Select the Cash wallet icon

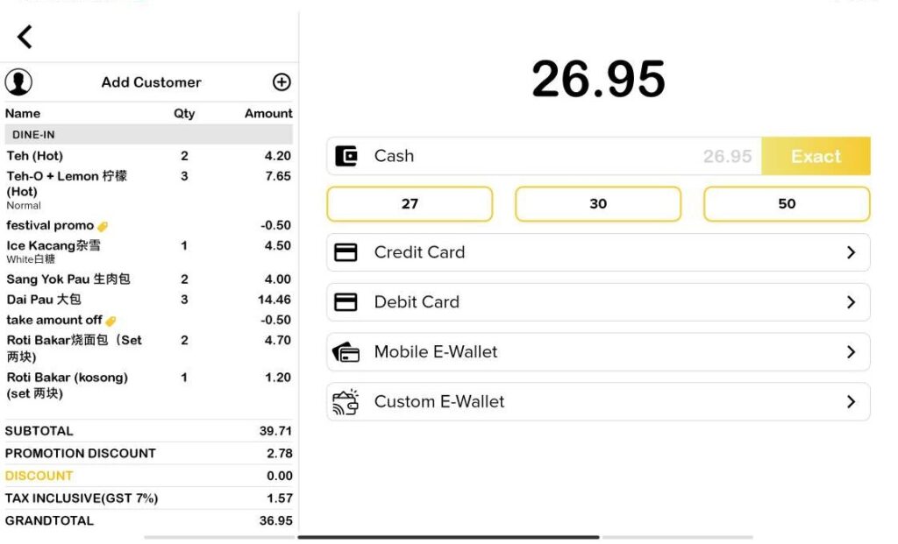pyautogui.click(x=346, y=156)
